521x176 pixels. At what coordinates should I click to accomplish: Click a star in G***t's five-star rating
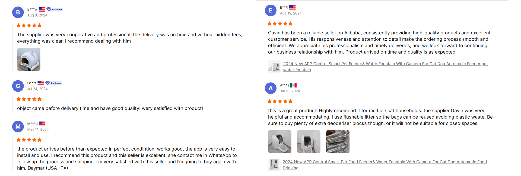29,99
